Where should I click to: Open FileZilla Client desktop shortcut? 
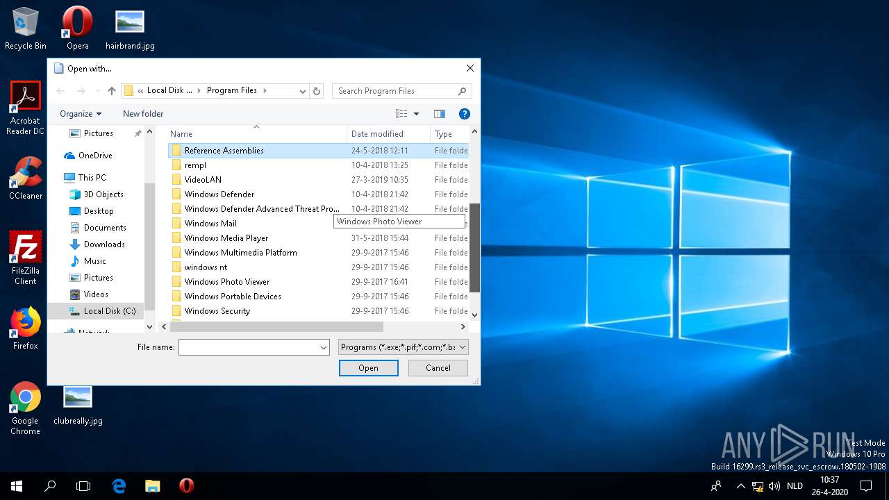tap(26, 258)
